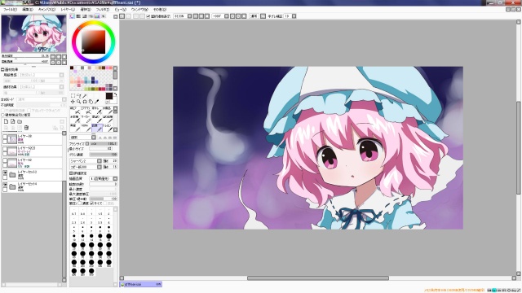Create a new normal layer
The height and width of the screenshot is (293, 522).
(x=6, y=121)
